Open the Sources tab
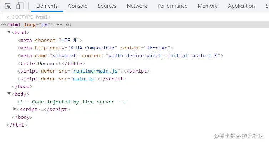The width and height of the screenshot is (269, 144). coord(107,6)
